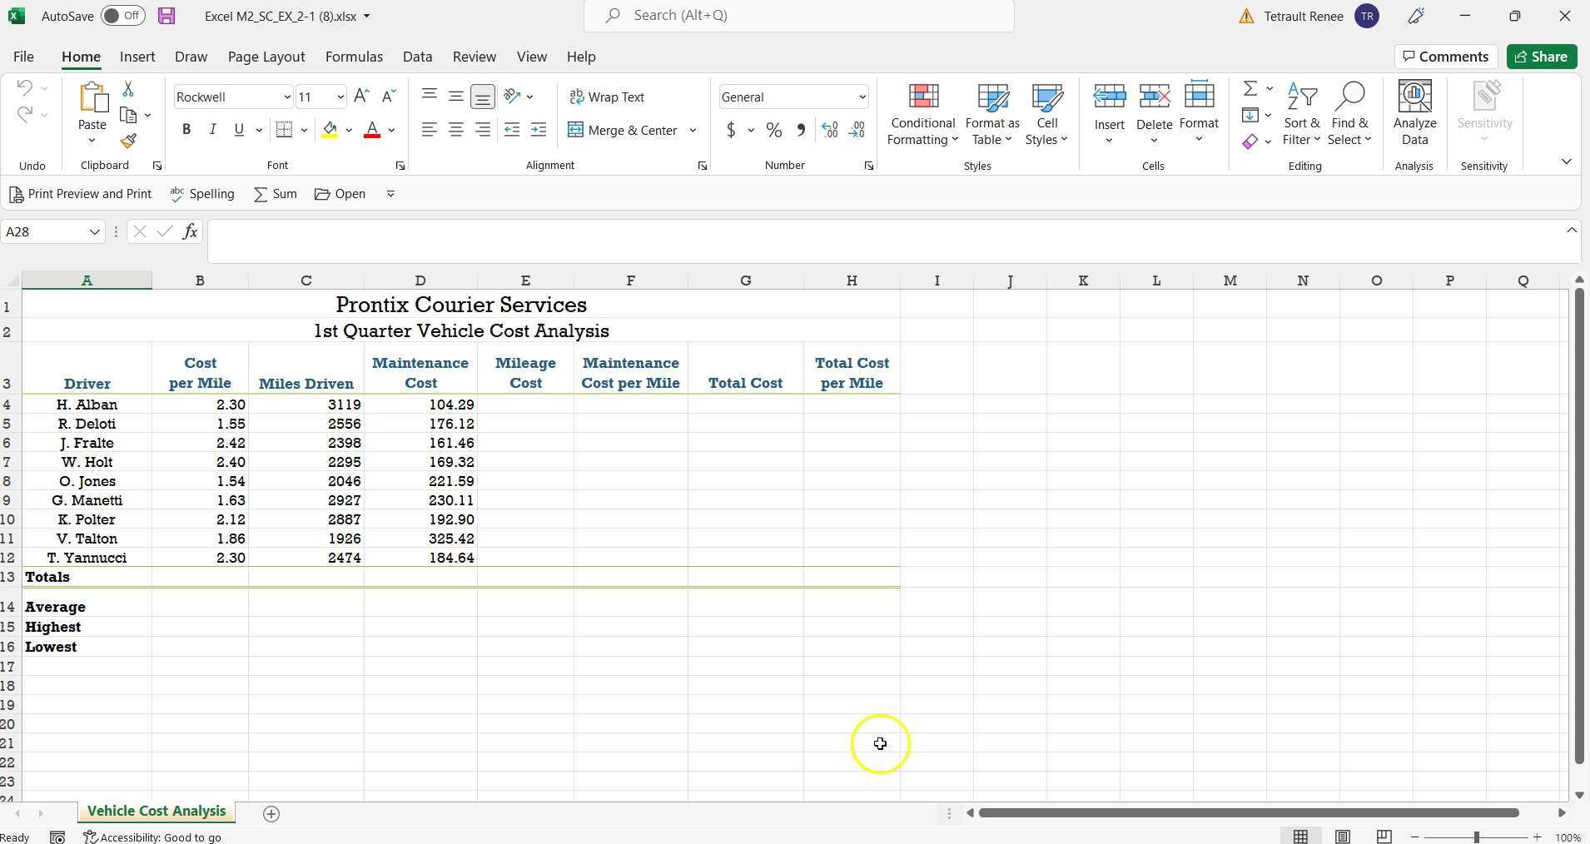Select the Center alignment icon
The height and width of the screenshot is (844, 1590).
coord(455,130)
